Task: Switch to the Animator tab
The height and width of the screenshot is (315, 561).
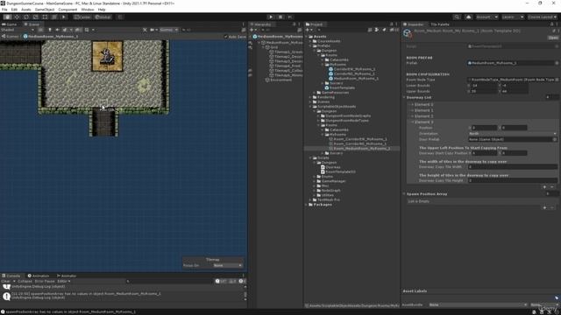Action: [x=67, y=276]
